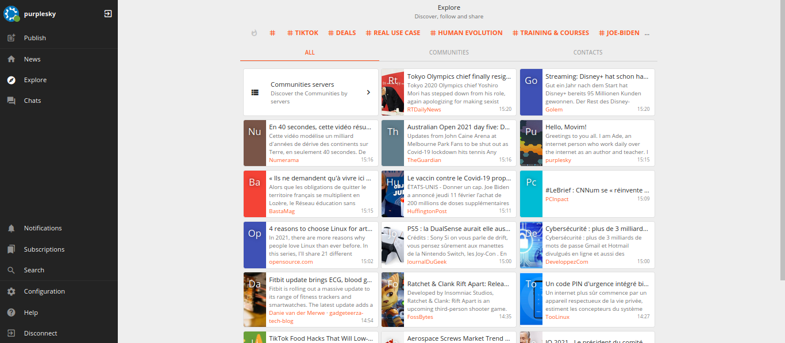Click the Configuration gear icon

(x=11, y=291)
